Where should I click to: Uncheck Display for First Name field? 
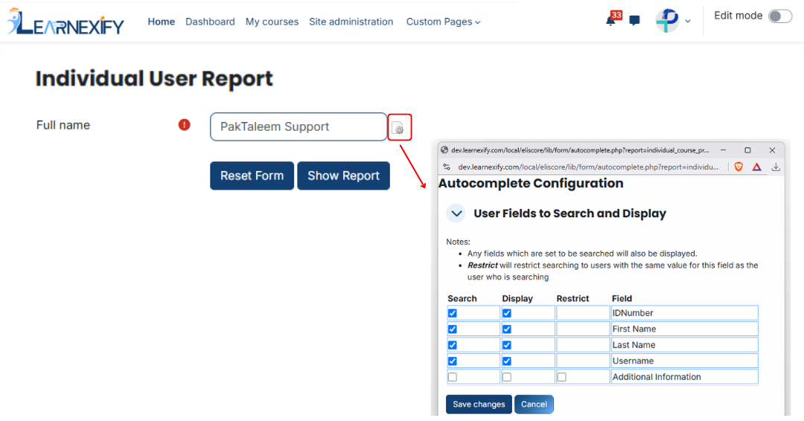click(x=507, y=329)
